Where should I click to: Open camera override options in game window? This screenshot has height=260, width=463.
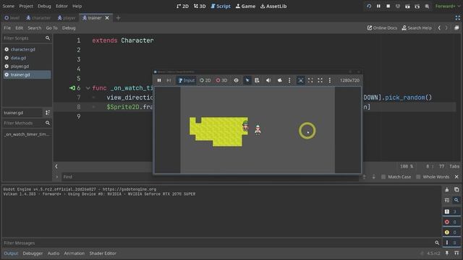[x=289, y=80]
